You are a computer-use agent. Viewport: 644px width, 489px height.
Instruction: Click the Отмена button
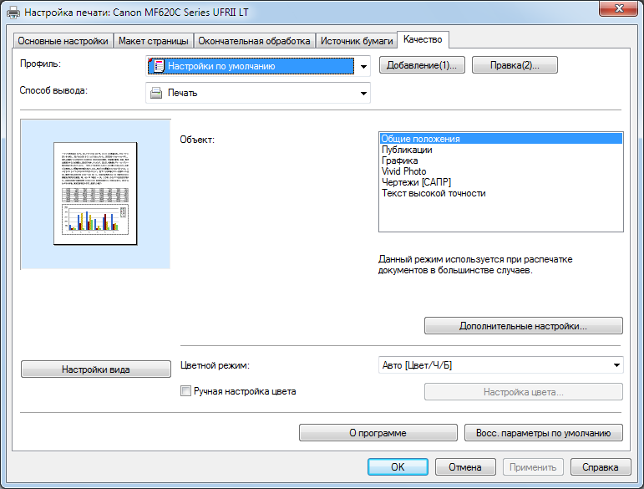point(465,466)
